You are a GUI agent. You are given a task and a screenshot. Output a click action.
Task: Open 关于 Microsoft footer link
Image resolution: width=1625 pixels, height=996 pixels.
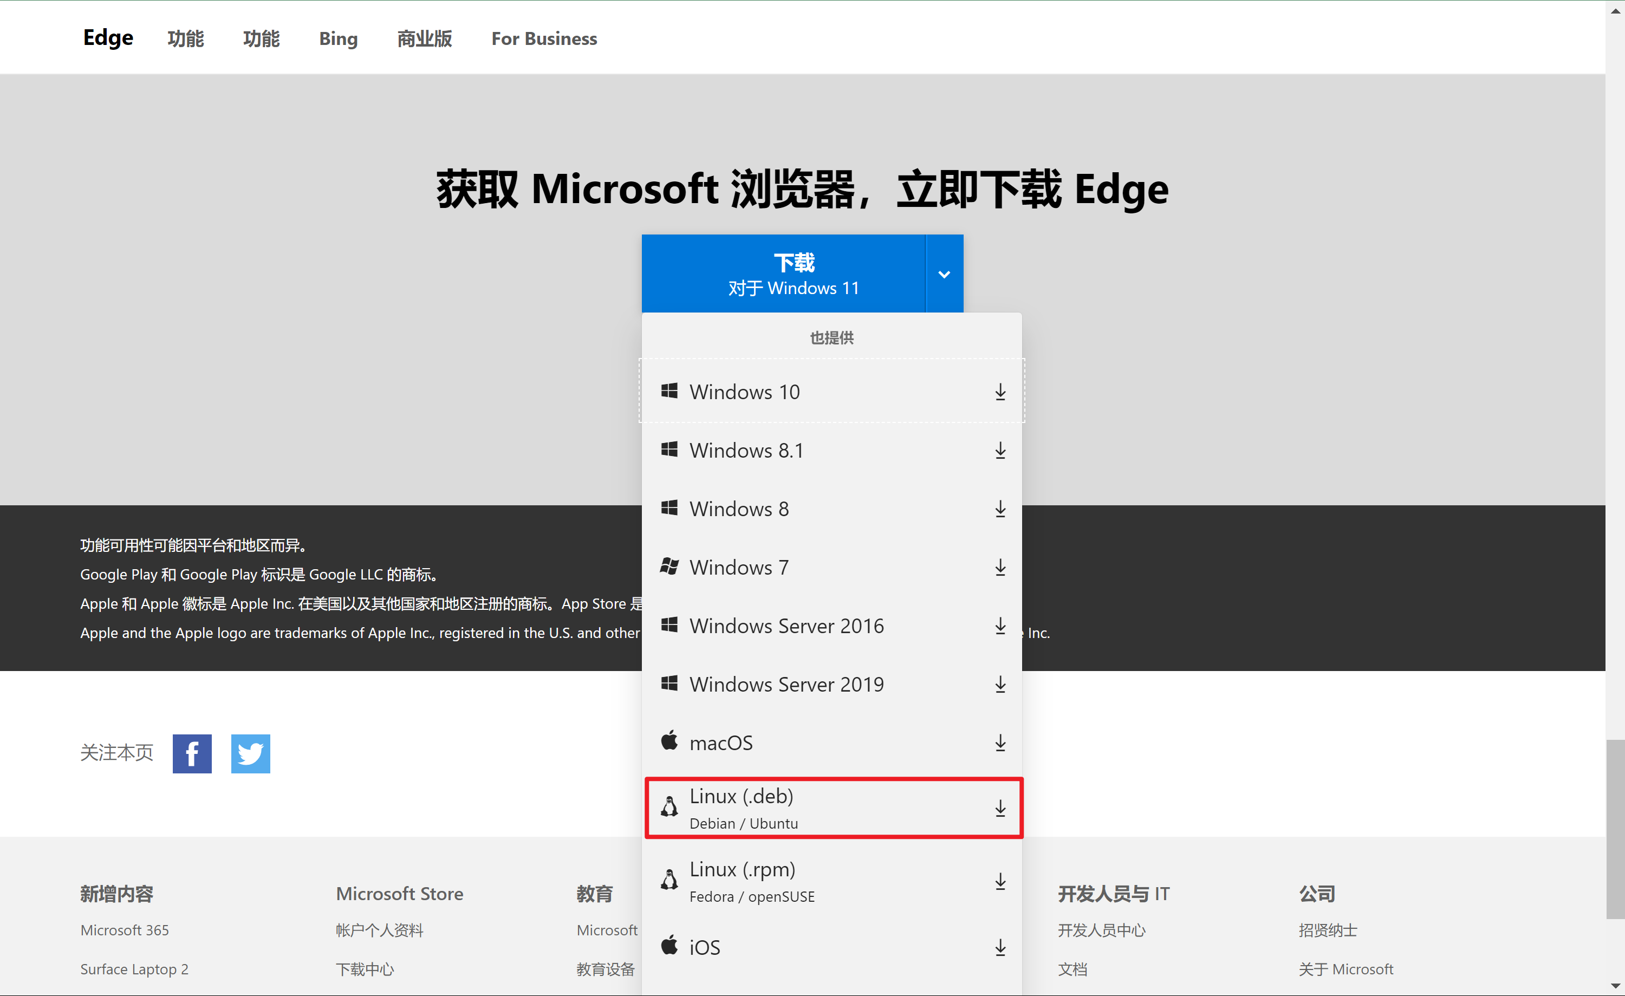[1345, 969]
